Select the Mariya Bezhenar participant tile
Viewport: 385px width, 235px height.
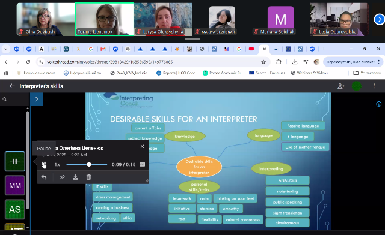point(222,19)
